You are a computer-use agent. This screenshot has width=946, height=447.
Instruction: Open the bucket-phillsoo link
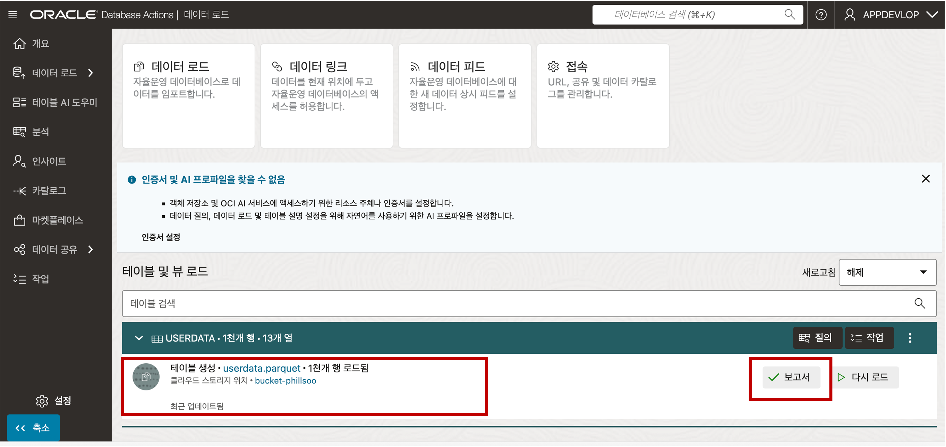pyautogui.click(x=285, y=381)
